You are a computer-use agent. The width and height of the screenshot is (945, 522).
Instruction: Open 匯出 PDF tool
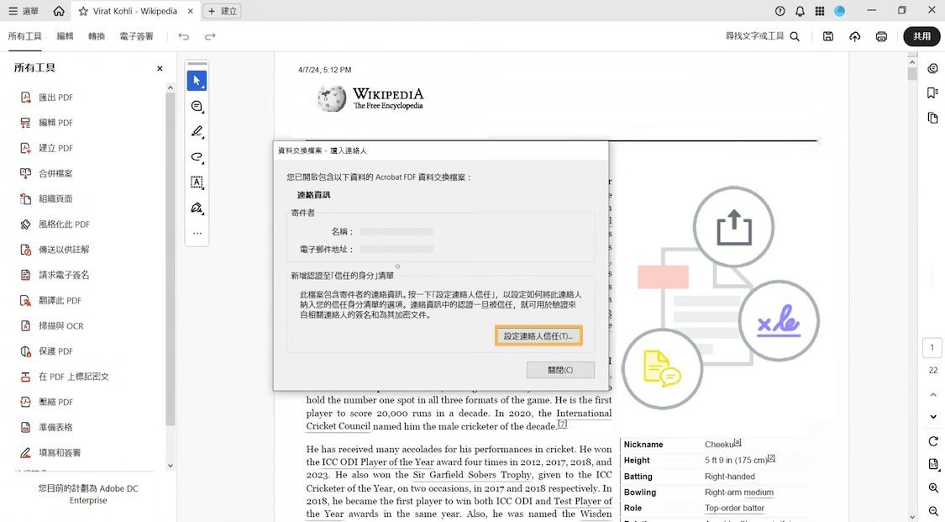pos(57,97)
